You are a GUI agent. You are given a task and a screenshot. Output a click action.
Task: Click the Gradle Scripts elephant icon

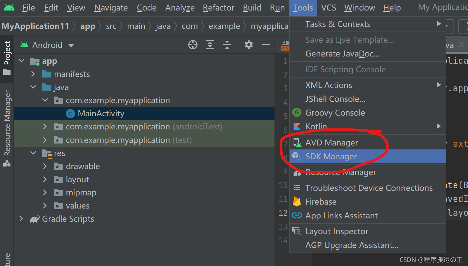[35, 219]
